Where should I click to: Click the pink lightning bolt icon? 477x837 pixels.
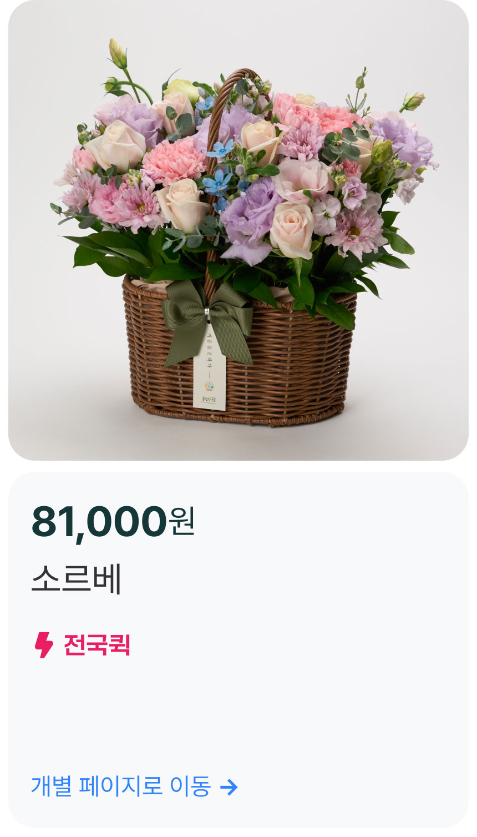44,645
